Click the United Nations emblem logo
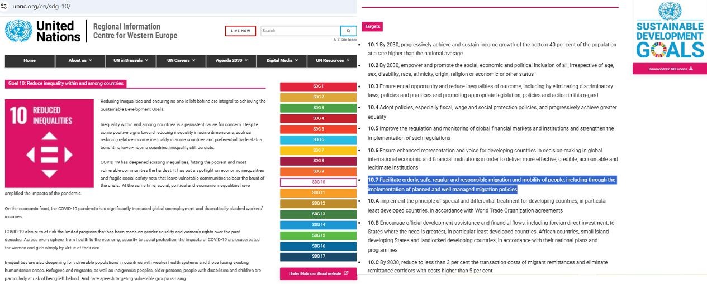The height and width of the screenshot is (284, 707). coord(18,31)
